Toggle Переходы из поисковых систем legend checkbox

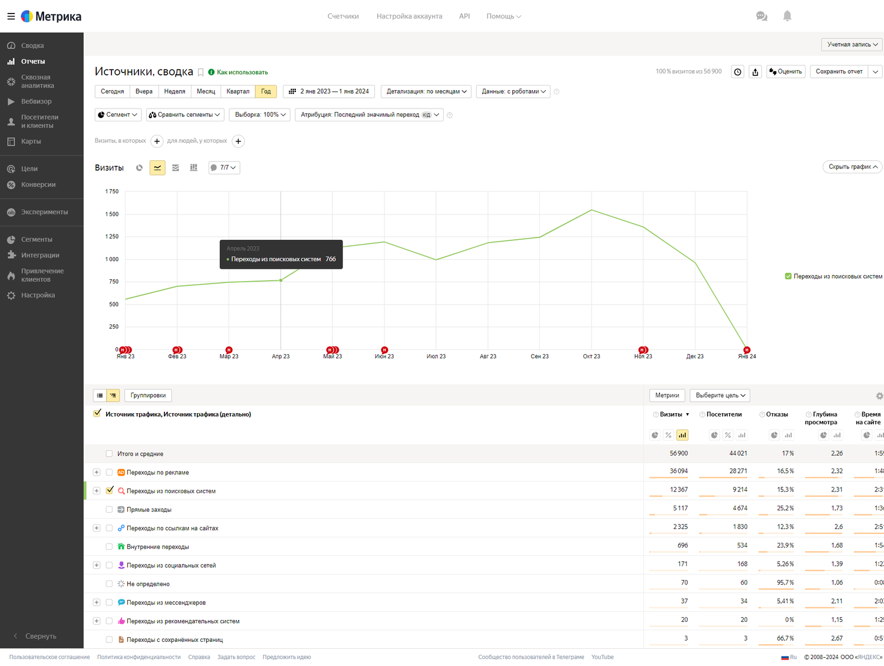pos(788,276)
